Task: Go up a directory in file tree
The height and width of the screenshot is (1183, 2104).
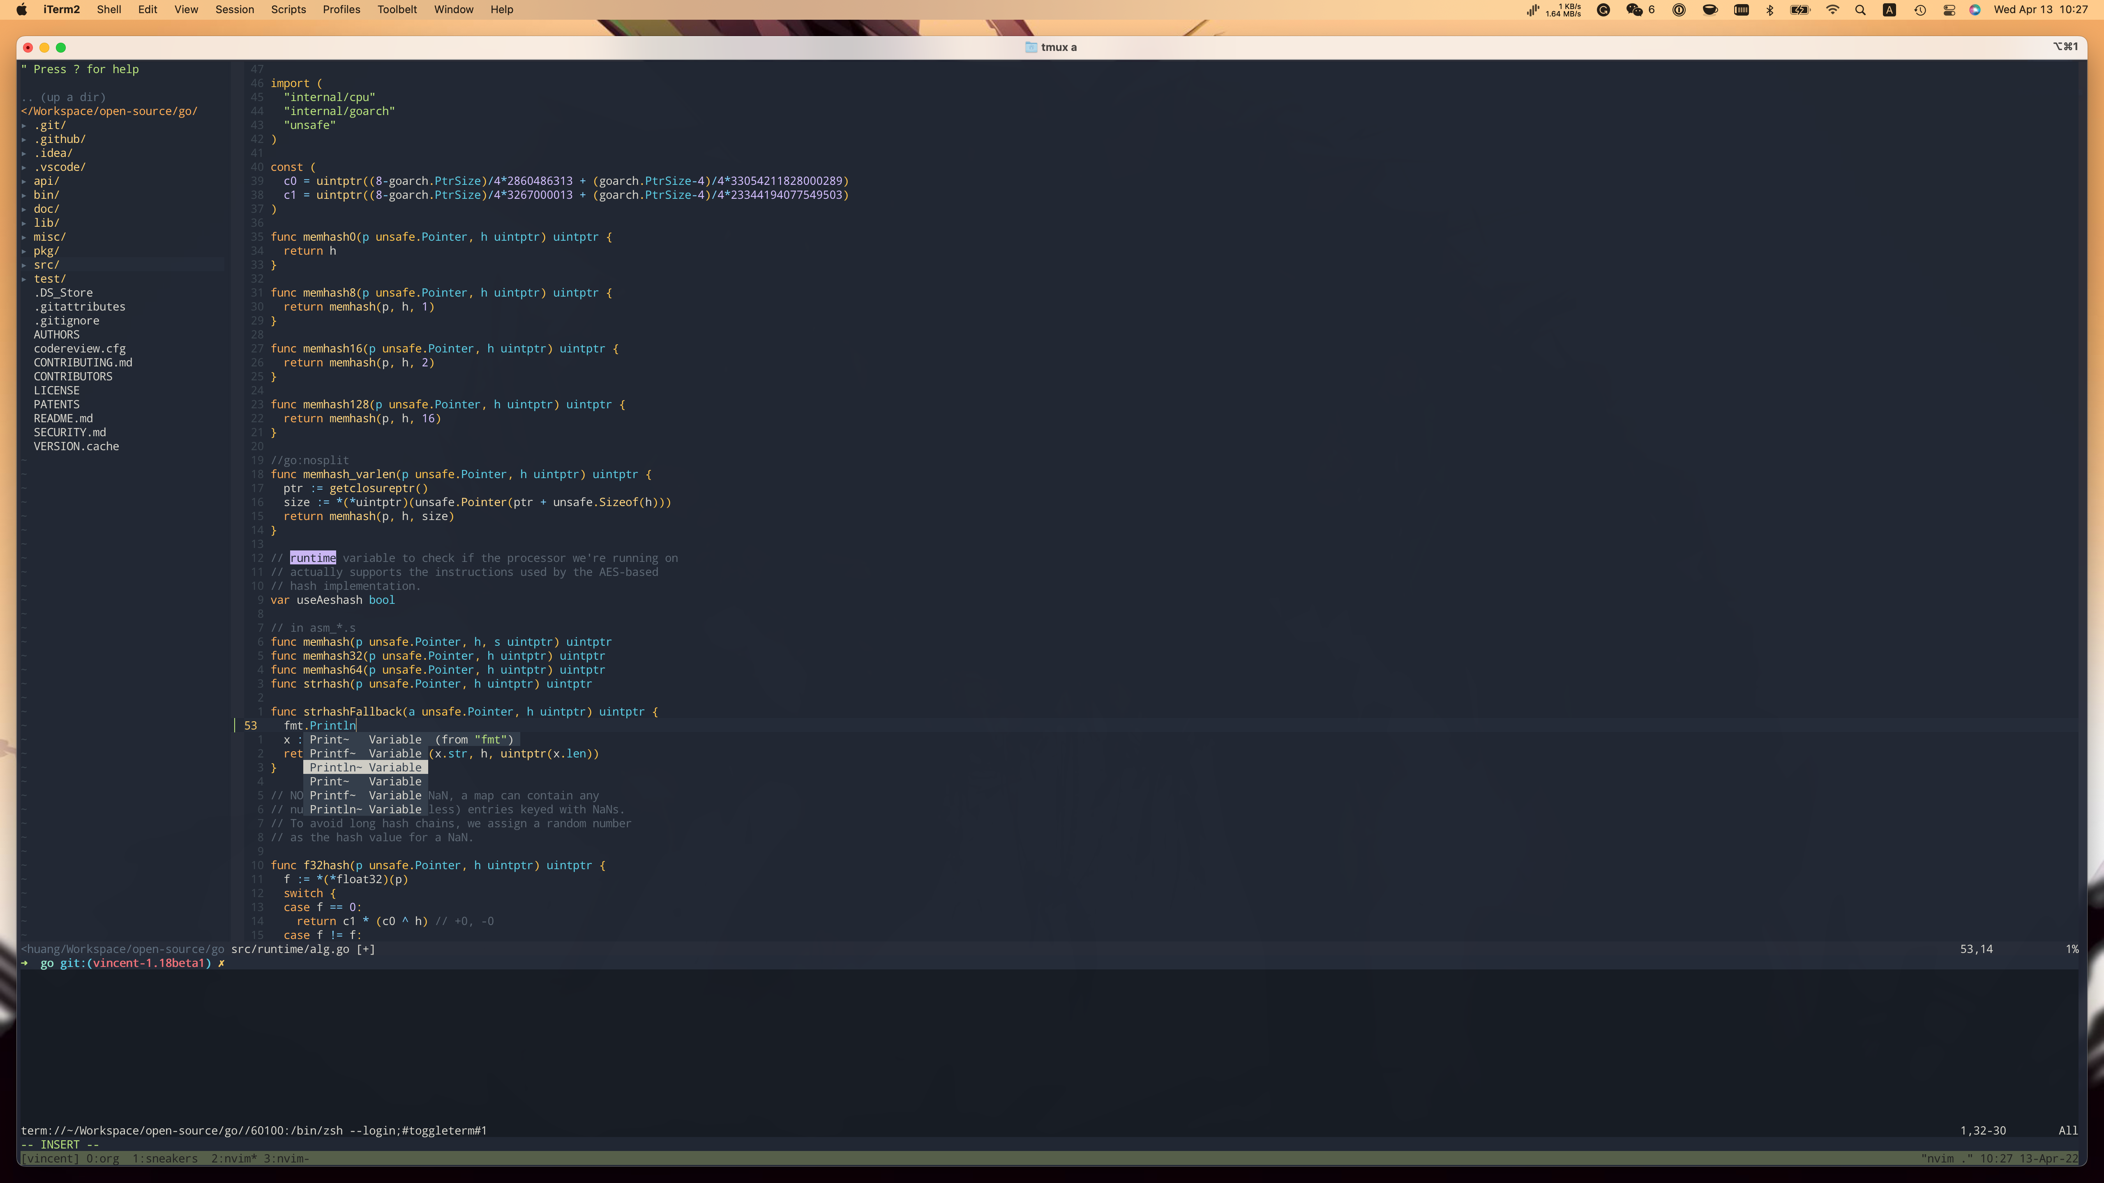Action: (x=64, y=97)
